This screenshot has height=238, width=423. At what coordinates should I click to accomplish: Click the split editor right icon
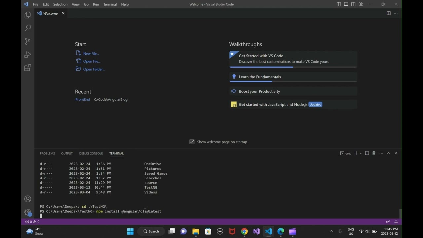pyautogui.click(x=389, y=13)
